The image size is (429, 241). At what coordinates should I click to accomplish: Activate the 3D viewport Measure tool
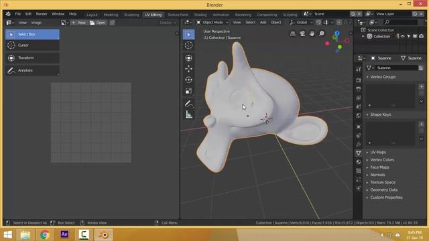(188, 114)
